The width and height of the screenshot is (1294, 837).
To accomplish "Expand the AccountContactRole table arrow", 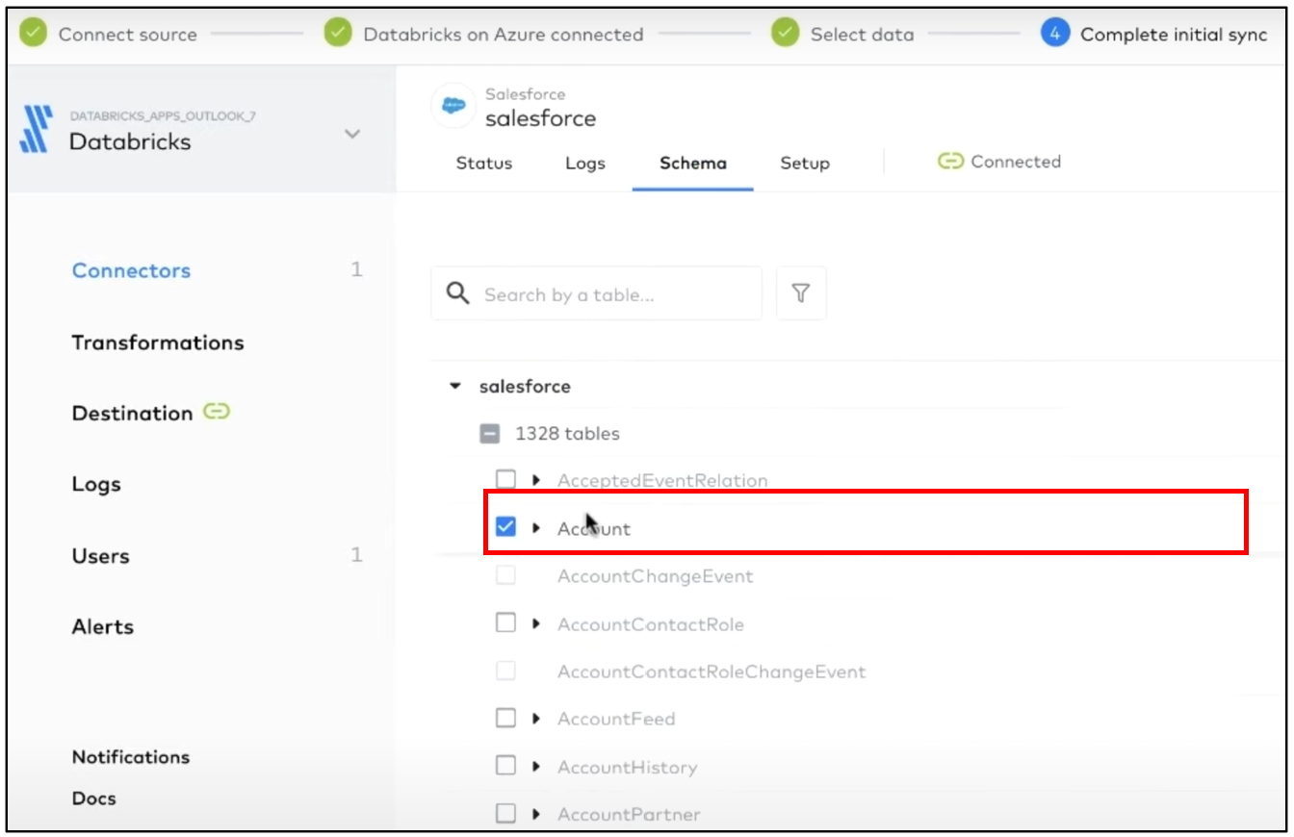I will 536,623.
